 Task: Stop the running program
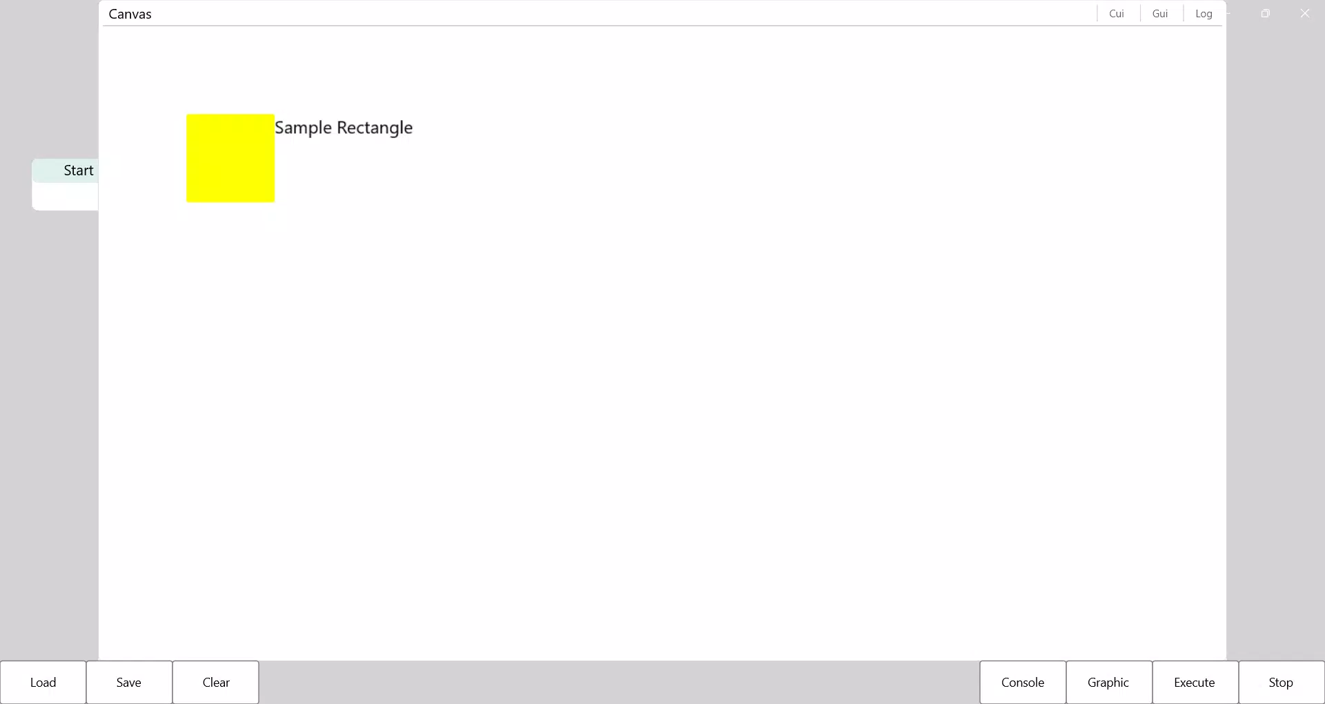tap(1282, 683)
